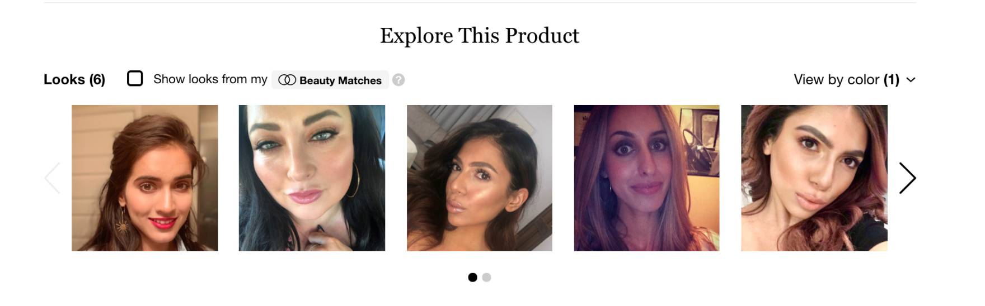Image resolution: width=985 pixels, height=306 pixels.
Task: Open the look photo taken inside a car
Action: [x=646, y=178]
